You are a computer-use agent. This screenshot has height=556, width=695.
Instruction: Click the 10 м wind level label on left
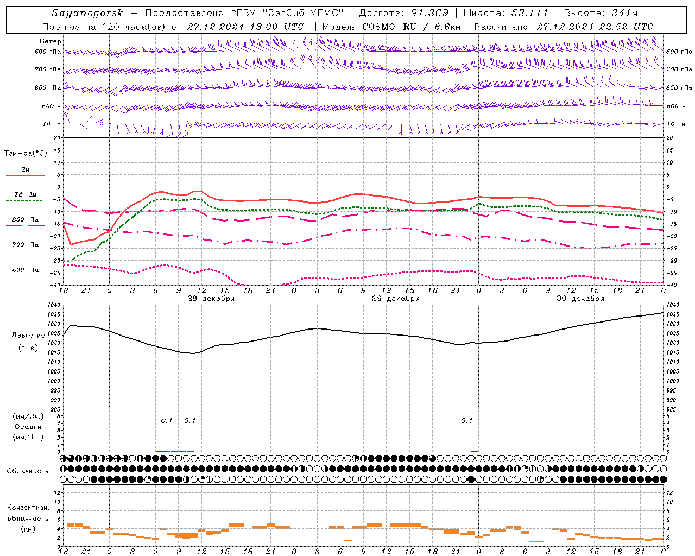point(52,124)
